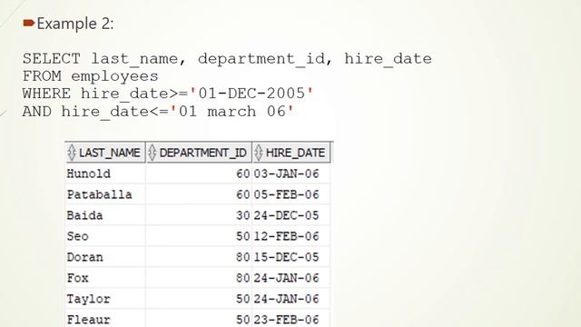Select the DEPARTMENT_ID column header
The height and width of the screenshot is (327, 581).
(199, 153)
